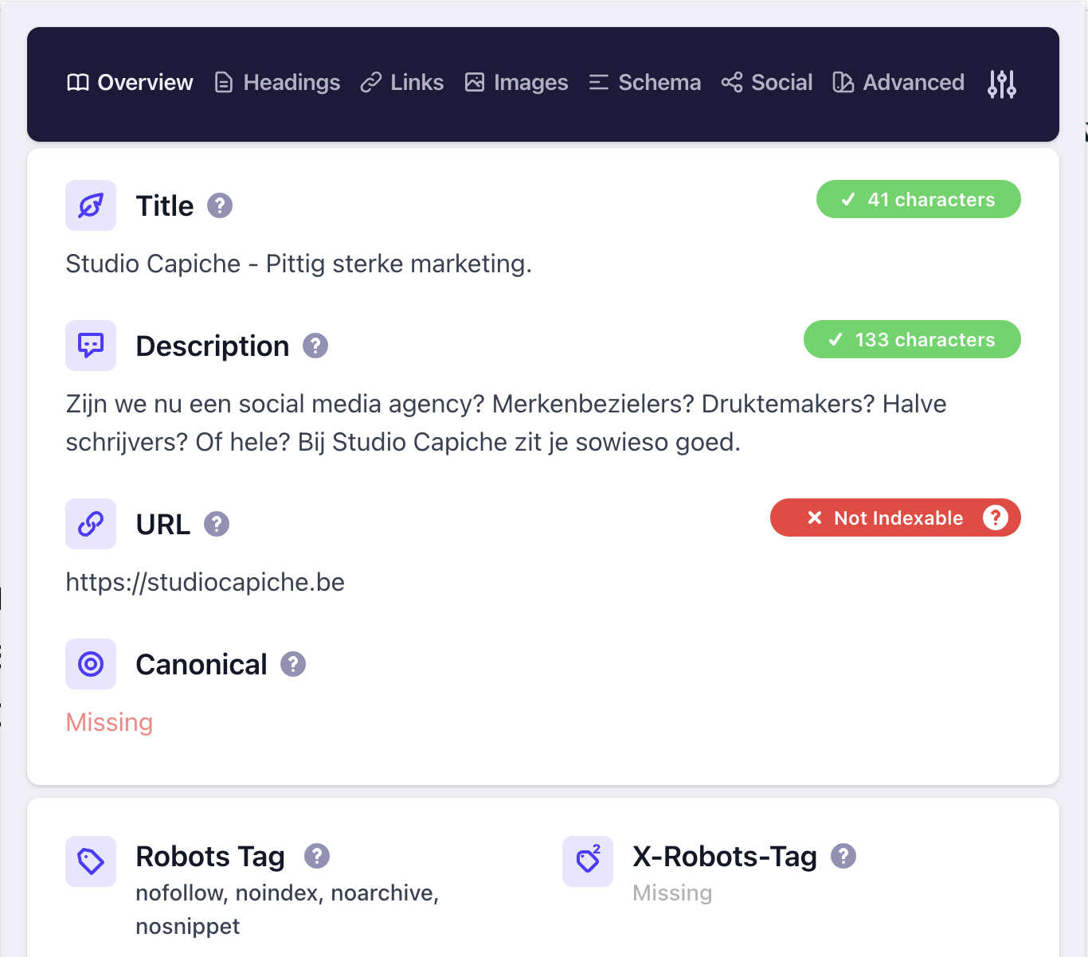The width and height of the screenshot is (1088, 957).
Task: Open help for Canonical
Action: [293, 664]
